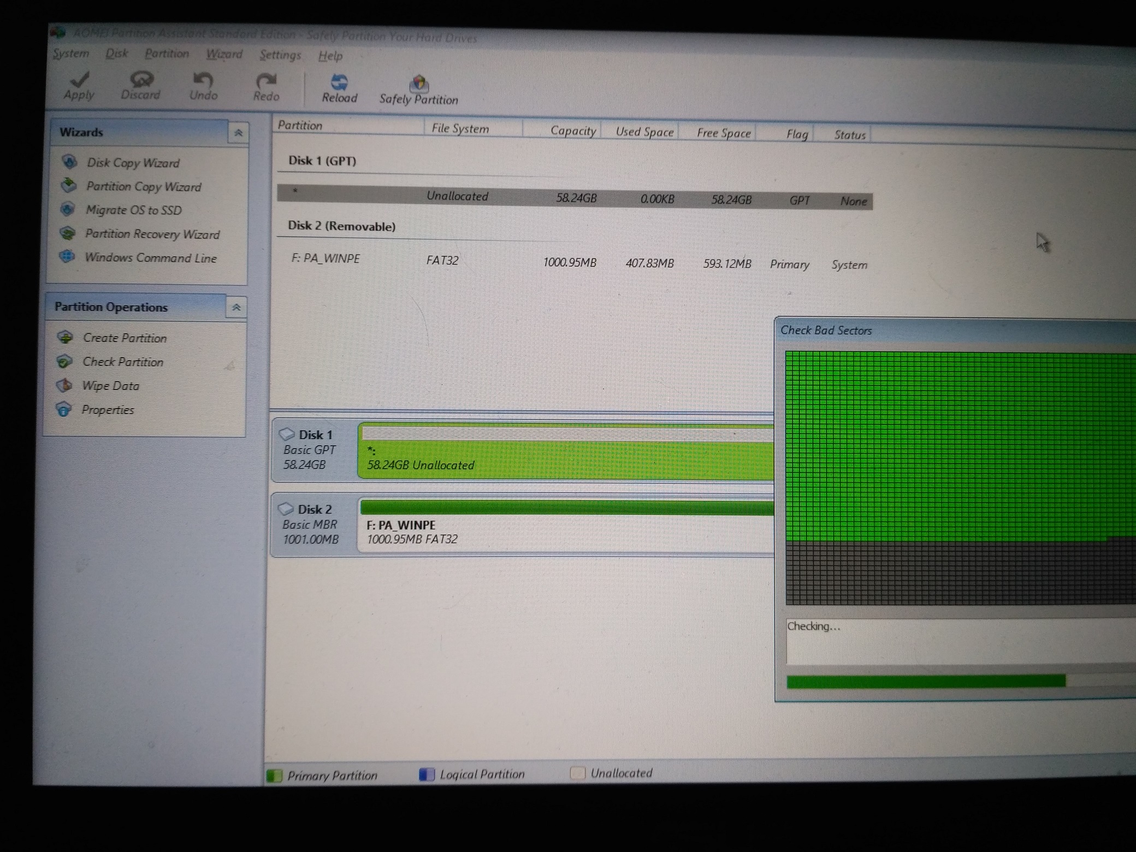Screen dimensions: 1136x852
Task: Click the Apply checkmark toolbar icon
Action: pos(80,80)
